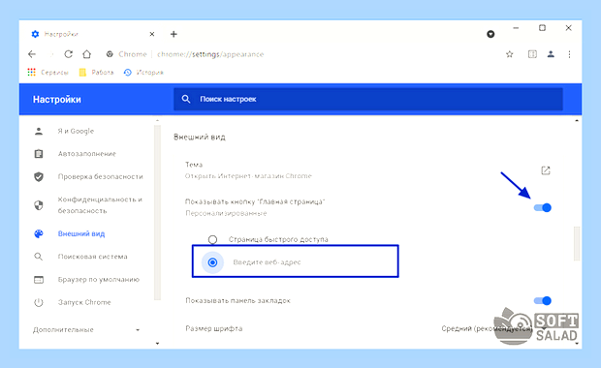Reload the page with the refresh icon
This screenshot has height=368, width=601.
pyautogui.click(x=69, y=54)
